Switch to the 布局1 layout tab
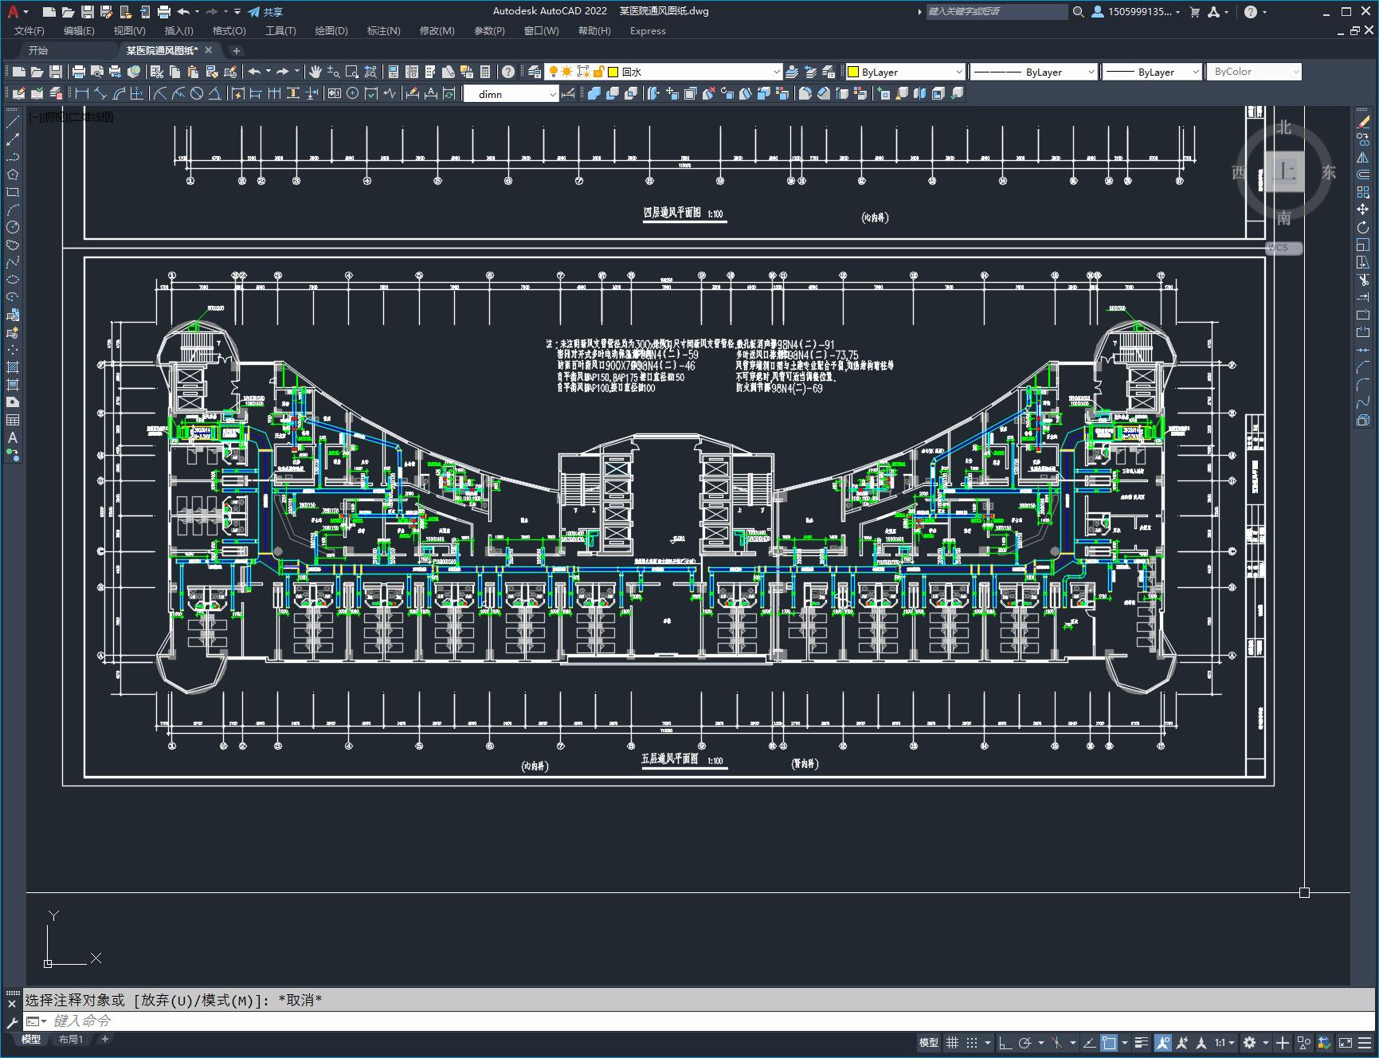Image resolution: width=1379 pixels, height=1058 pixels. click(71, 1039)
